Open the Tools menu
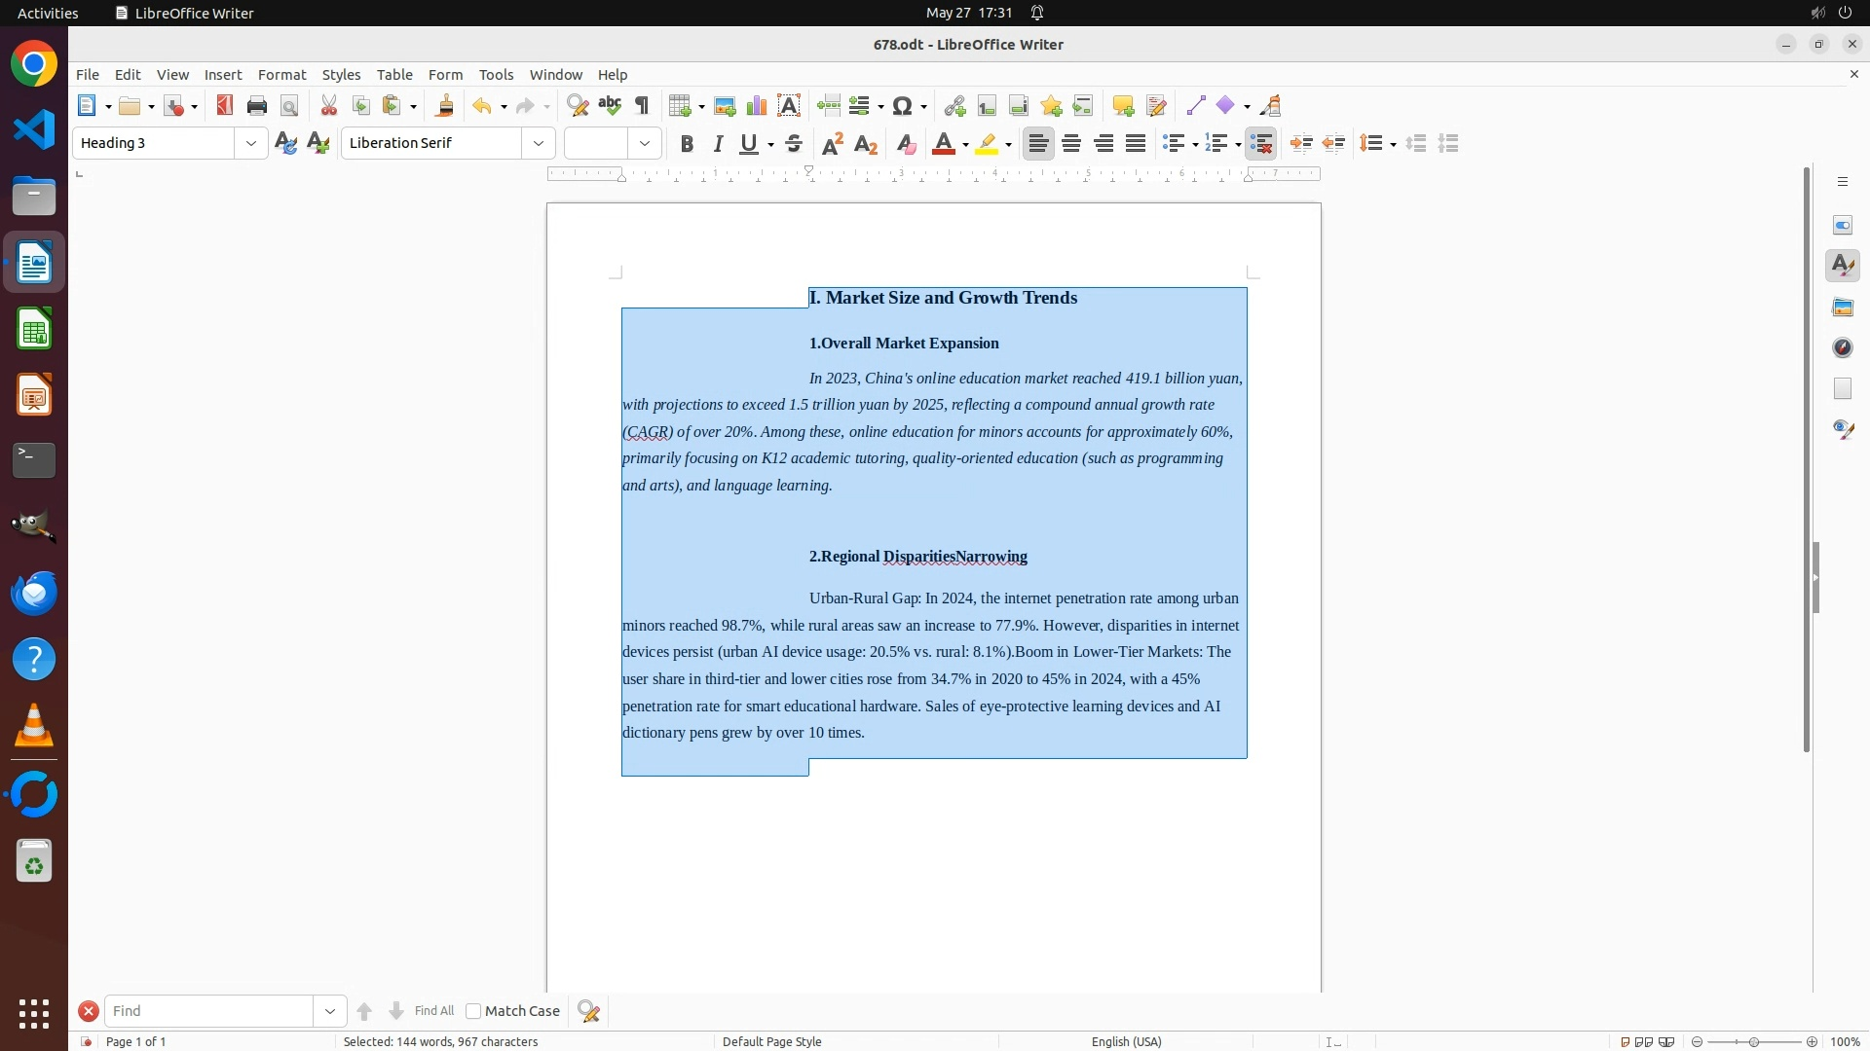 (496, 75)
